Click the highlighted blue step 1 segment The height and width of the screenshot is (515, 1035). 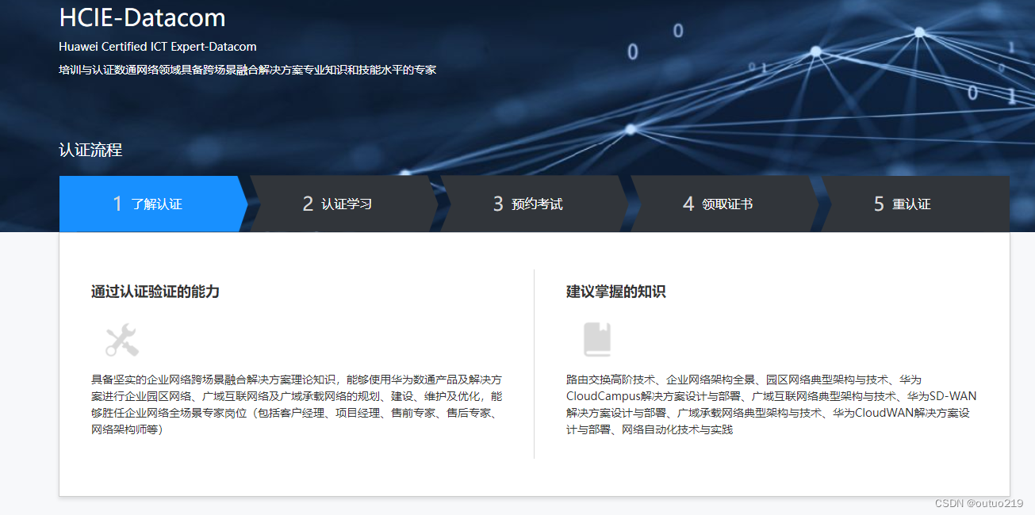tap(151, 204)
